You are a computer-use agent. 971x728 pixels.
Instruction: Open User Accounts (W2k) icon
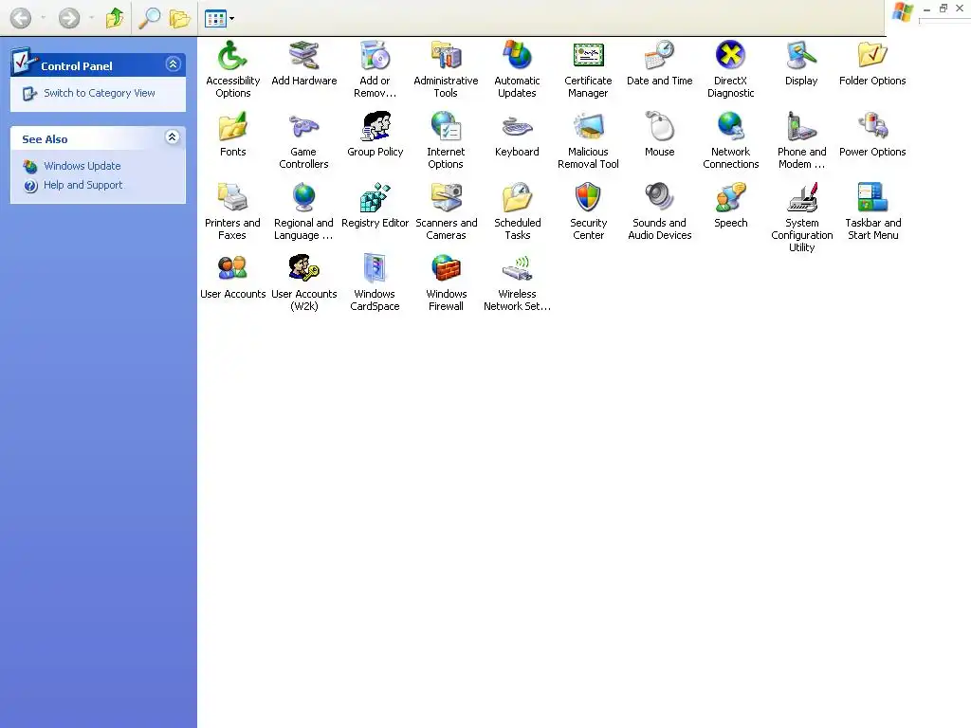[x=304, y=269]
